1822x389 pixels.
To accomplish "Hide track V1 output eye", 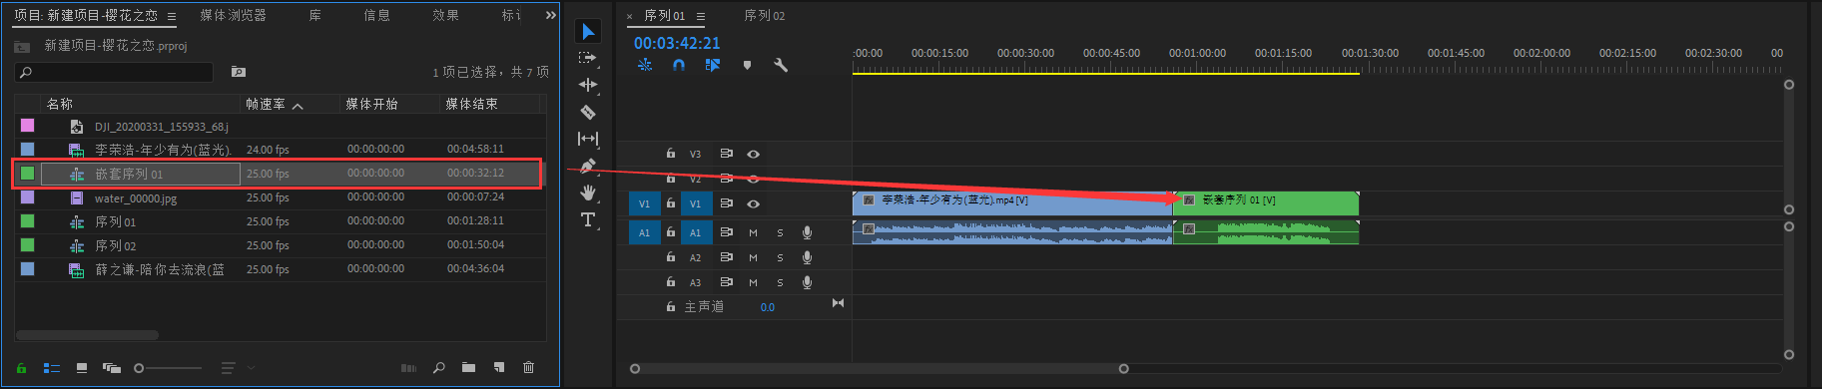I will pyautogui.click(x=754, y=203).
